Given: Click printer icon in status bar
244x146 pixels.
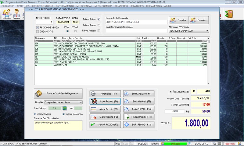Looking at the screenshot, I should point(215,144).
